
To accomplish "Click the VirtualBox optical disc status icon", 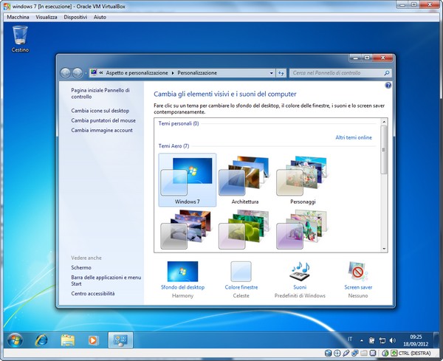I will [337, 353].
